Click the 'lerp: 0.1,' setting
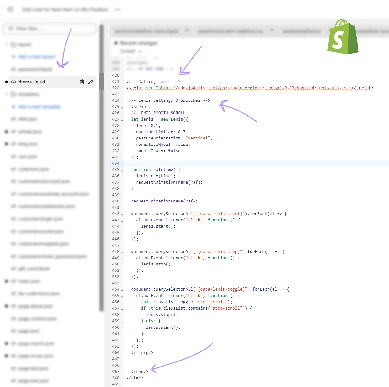 [148, 126]
